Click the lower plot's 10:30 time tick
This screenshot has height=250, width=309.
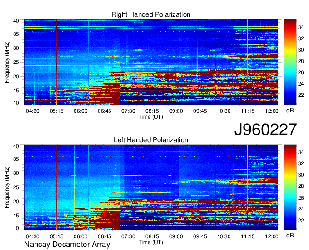pyautogui.click(x=224, y=236)
